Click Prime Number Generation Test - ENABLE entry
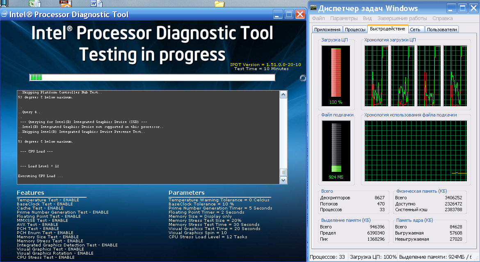This screenshot has width=480, height=262. 63,212
